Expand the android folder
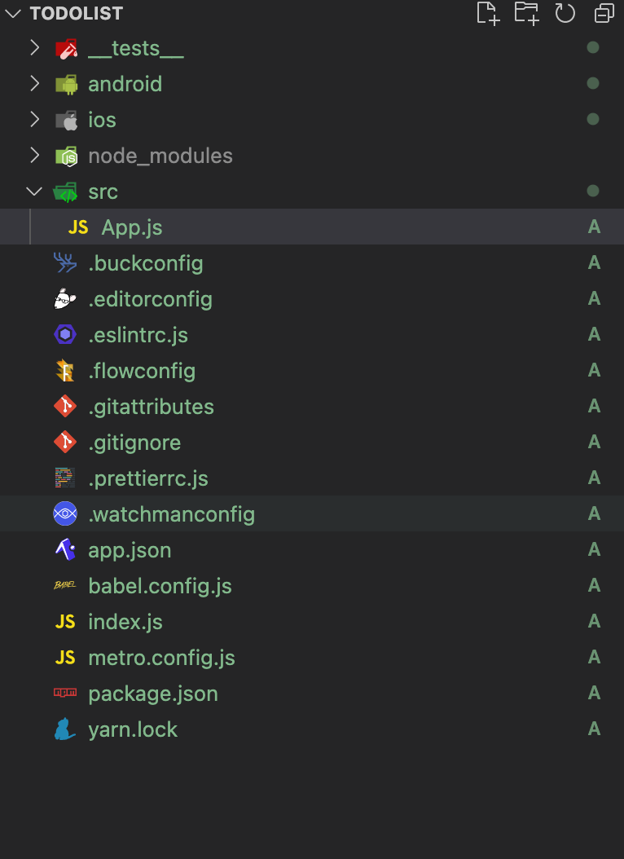The image size is (624, 859). coord(34,84)
